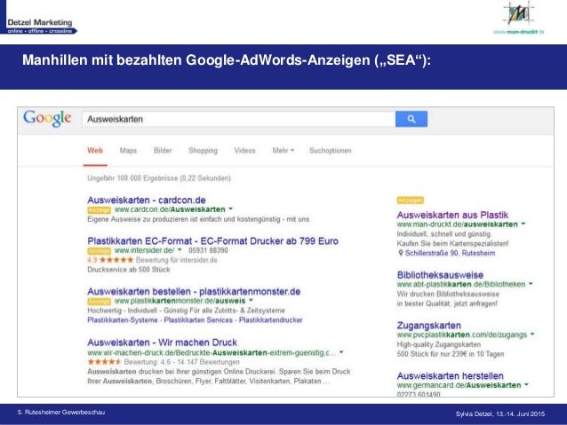Image resolution: width=567 pixels, height=425 pixels.
Task: Click the Anzeige badge beside www.intersider.de
Action: point(99,250)
